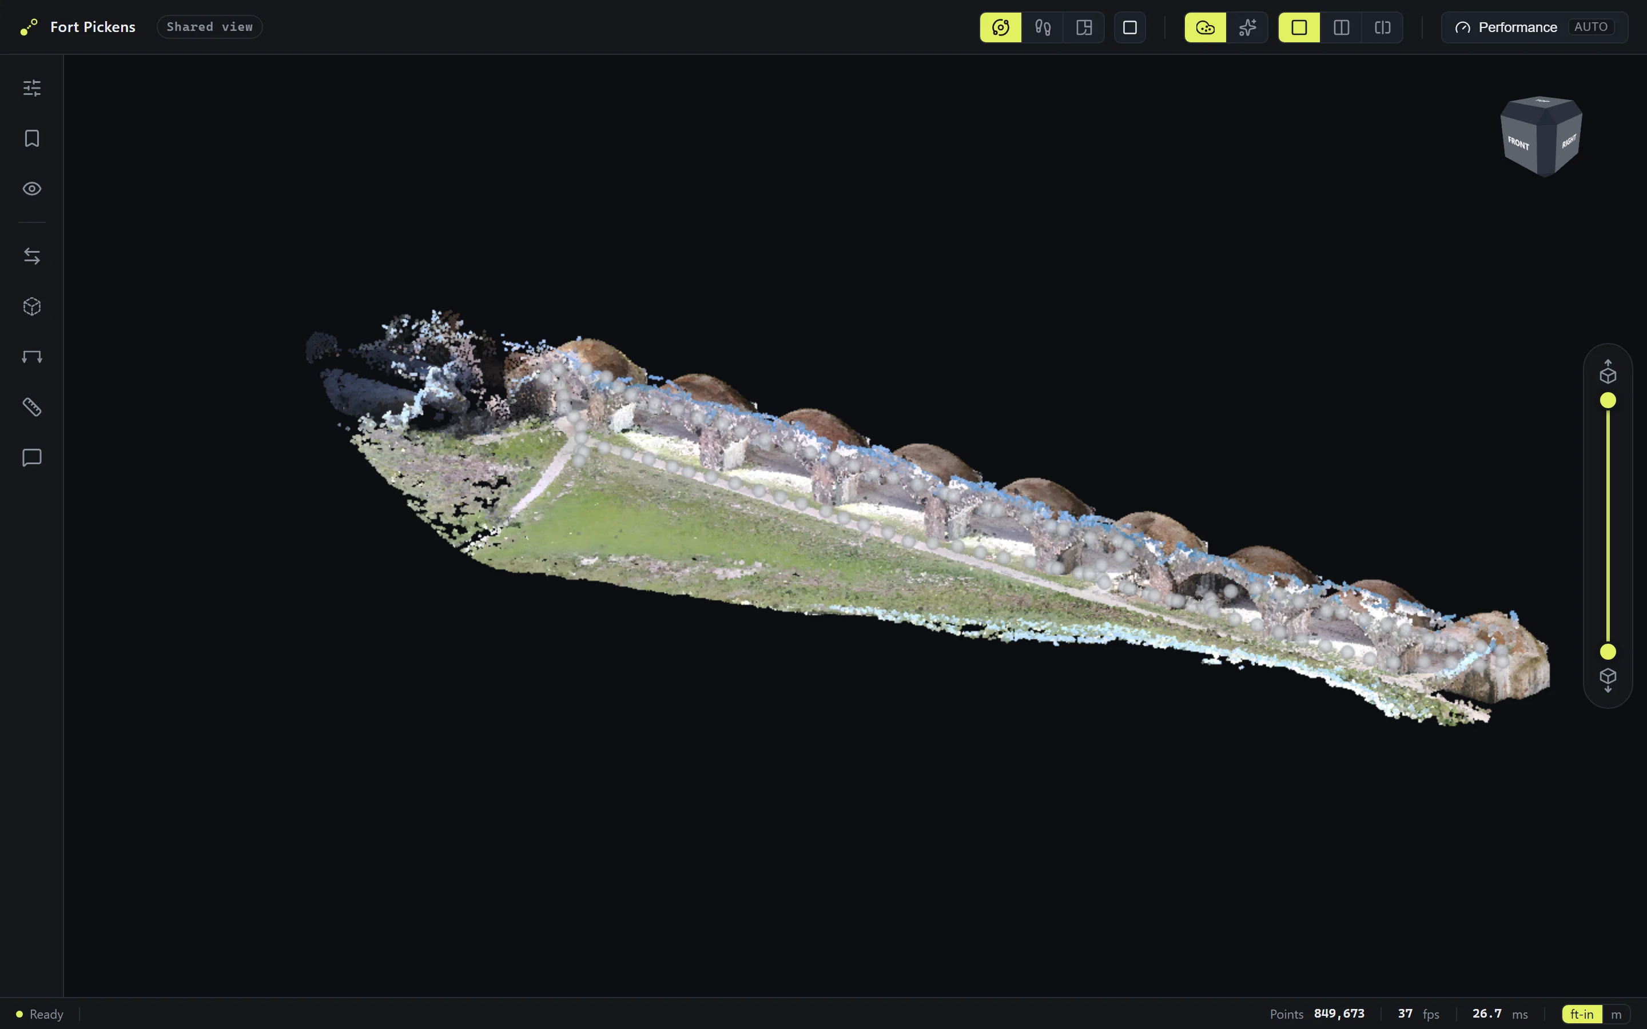This screenshot has height=1029, width=1647.
Task: Click the 26.7 ms frame time
Action: (x=1500, y=1014)
